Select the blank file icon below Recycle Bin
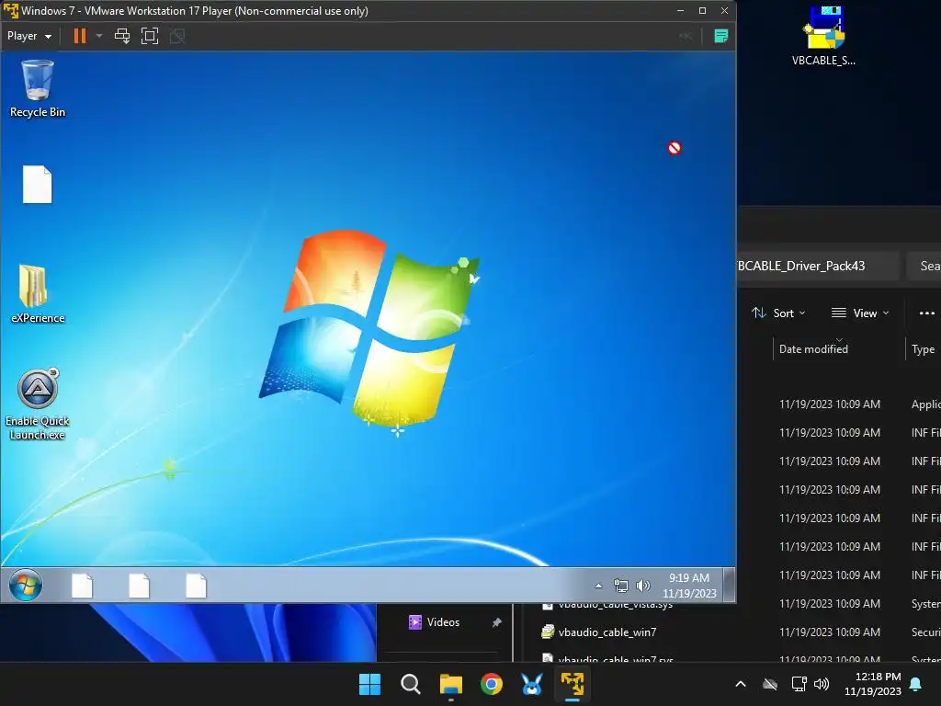The height and width of the screenshot is (706, 941). pos(37,184)
